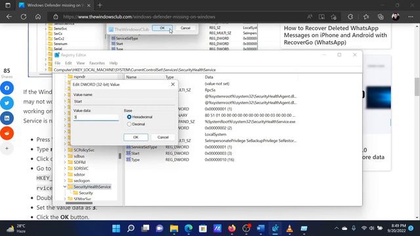Collapse SecurityHealthService tree key
This screenshot has width=420, height=236.
coord(65,187)
